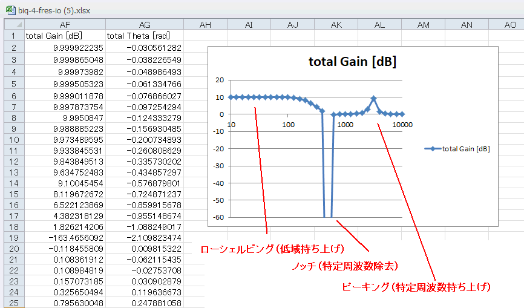
Task: Click cell containing -0.576879801
Action: [x=145, y=183]
